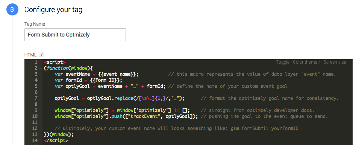Click 'var optlyGoal' in line 5

pyautogui.click(x=72, y=86)
